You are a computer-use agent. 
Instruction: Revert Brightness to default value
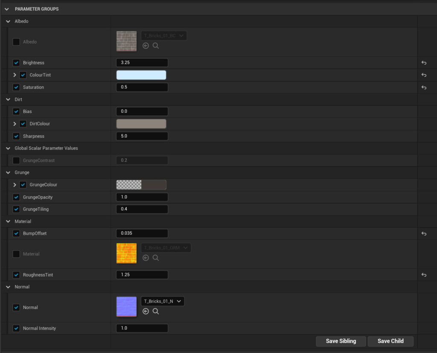[x=423, y=63]
